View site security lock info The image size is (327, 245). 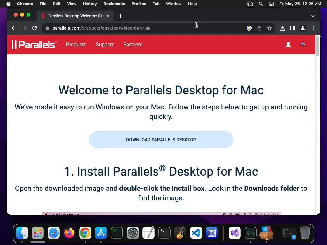coord(47,28)
